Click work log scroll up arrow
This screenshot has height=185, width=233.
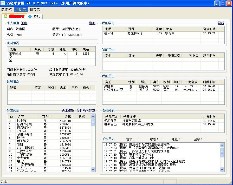[x=222, y=145]
